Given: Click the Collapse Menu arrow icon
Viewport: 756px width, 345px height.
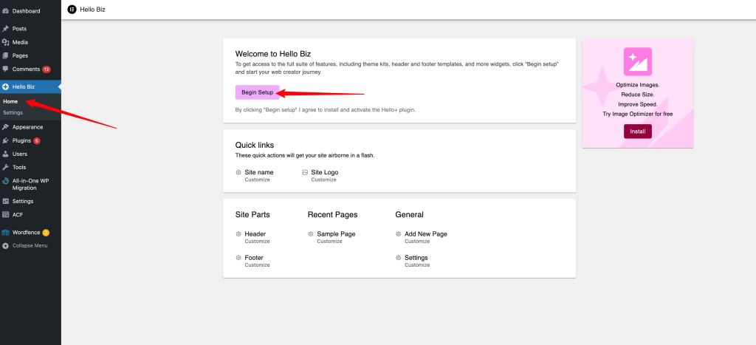Looking at the screenshot, I should pyautogui.click(x=5, y=245).
